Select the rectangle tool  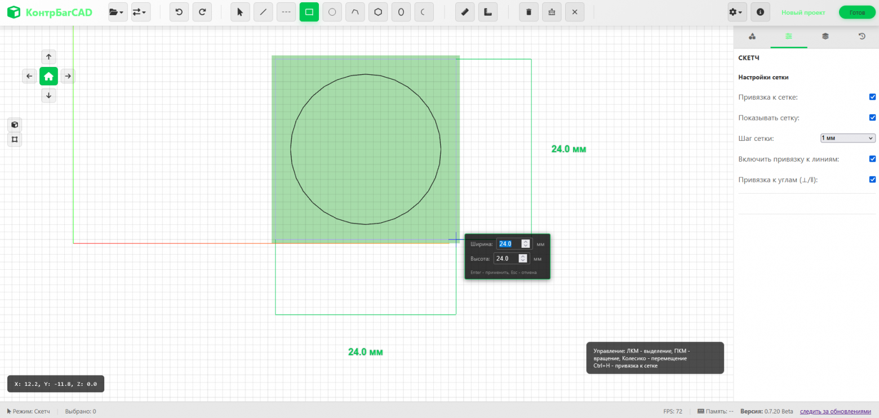(x=309, y=12)
